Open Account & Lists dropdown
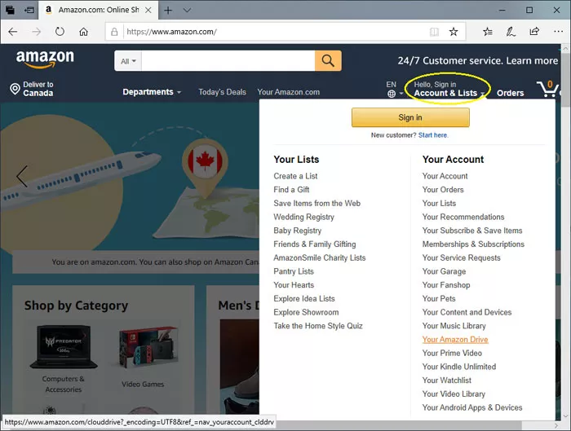 tap(449, 89)
